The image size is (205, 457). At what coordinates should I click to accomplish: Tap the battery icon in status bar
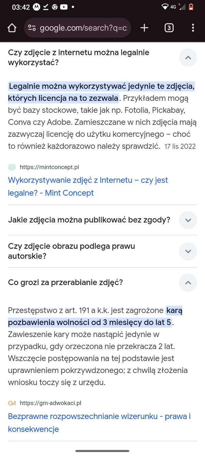[191, 7]
